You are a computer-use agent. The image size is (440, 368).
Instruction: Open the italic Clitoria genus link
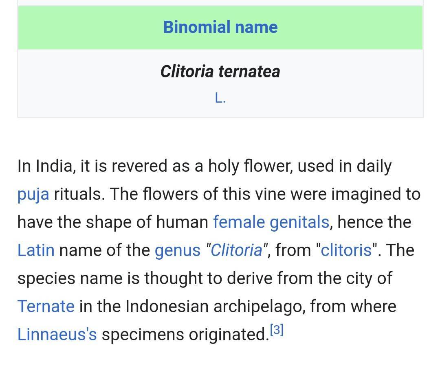tap(237, 250)
